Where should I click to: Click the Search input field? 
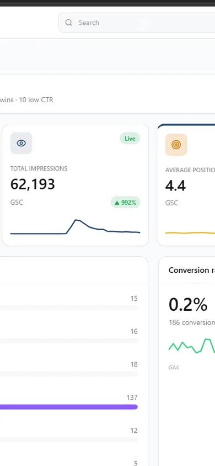tap(137, 23)
